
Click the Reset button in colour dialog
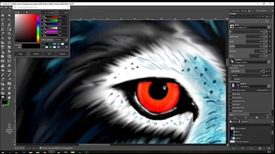coord(36,54)
